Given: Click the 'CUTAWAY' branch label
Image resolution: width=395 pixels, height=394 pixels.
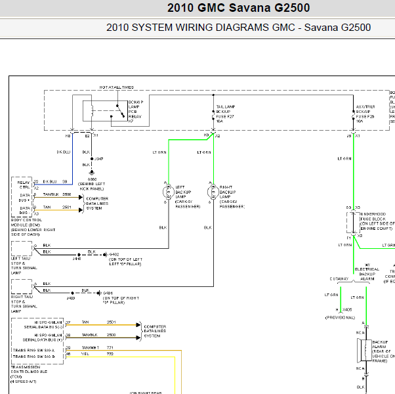Looking at the screenshot, I should tap(339, 279).
